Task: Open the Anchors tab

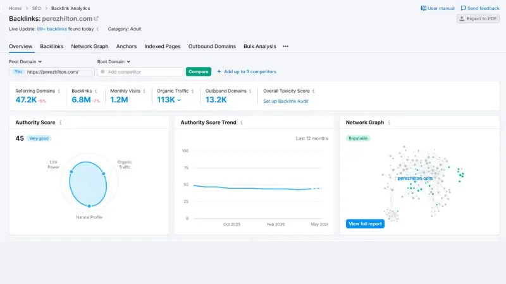Action: pyautogui.click(x=126, y=46)
